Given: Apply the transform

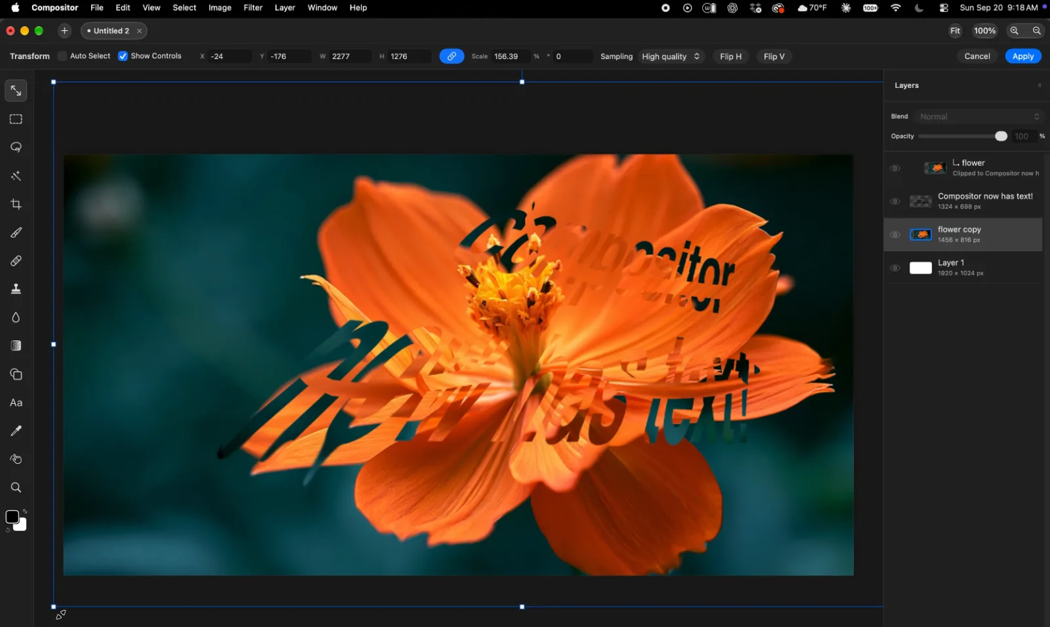Looking at the screenshot, I should (1023, 56).
